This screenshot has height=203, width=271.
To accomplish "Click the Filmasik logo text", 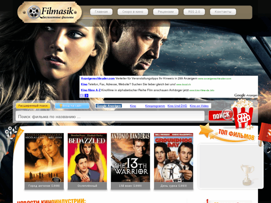I will 58,11.
